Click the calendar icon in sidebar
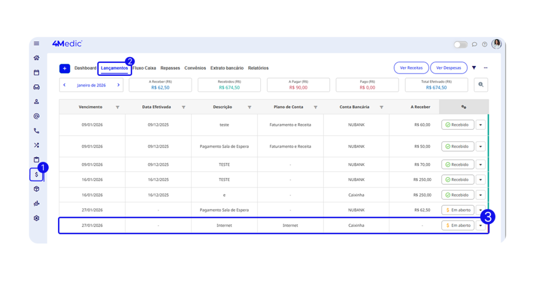Screen dimensions: 536x281 click(37, 73)
